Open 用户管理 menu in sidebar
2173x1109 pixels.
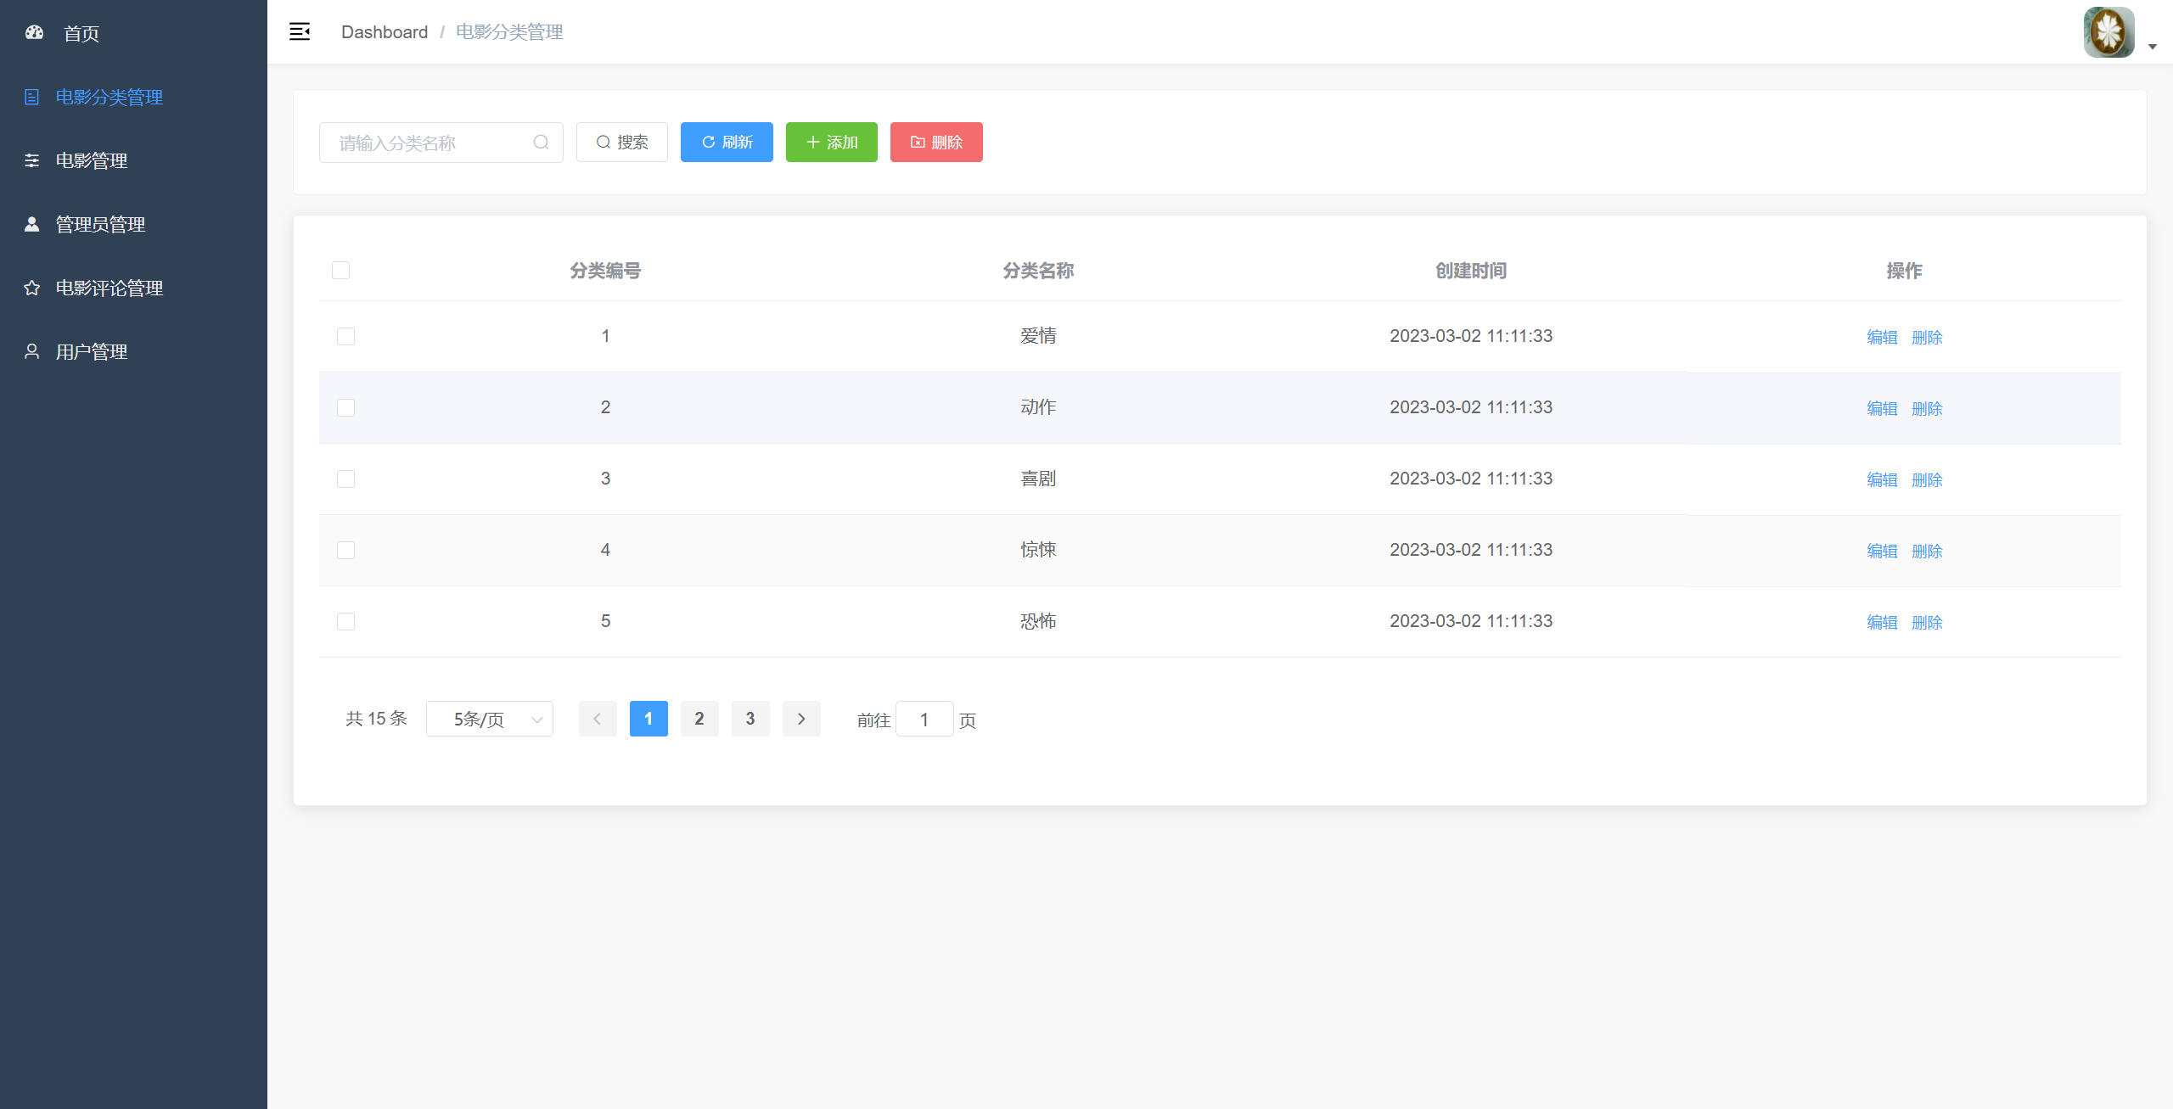[92, 351]
